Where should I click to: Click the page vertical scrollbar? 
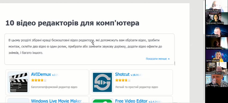204,17
